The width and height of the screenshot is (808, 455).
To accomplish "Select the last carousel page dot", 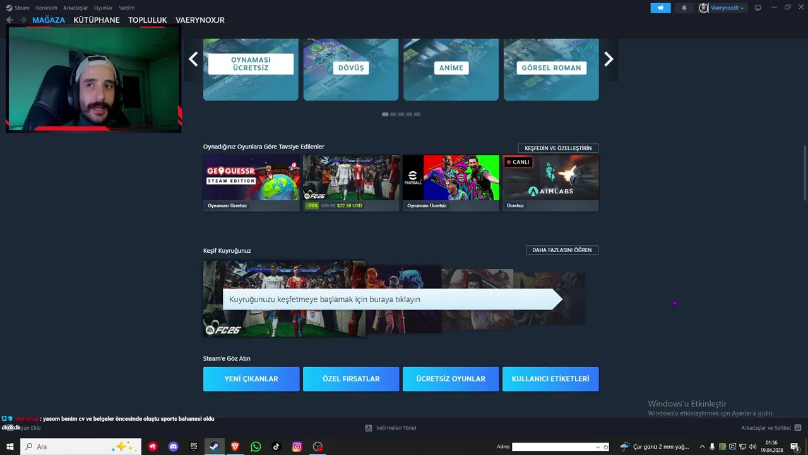I will point(417,114).
